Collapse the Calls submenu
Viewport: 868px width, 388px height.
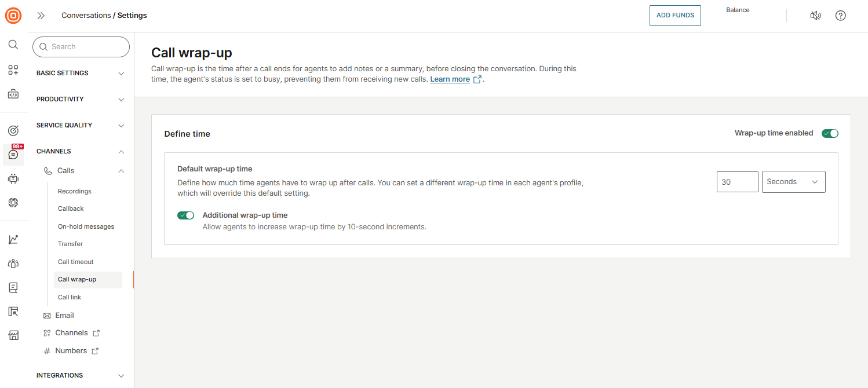click(121, 171)
